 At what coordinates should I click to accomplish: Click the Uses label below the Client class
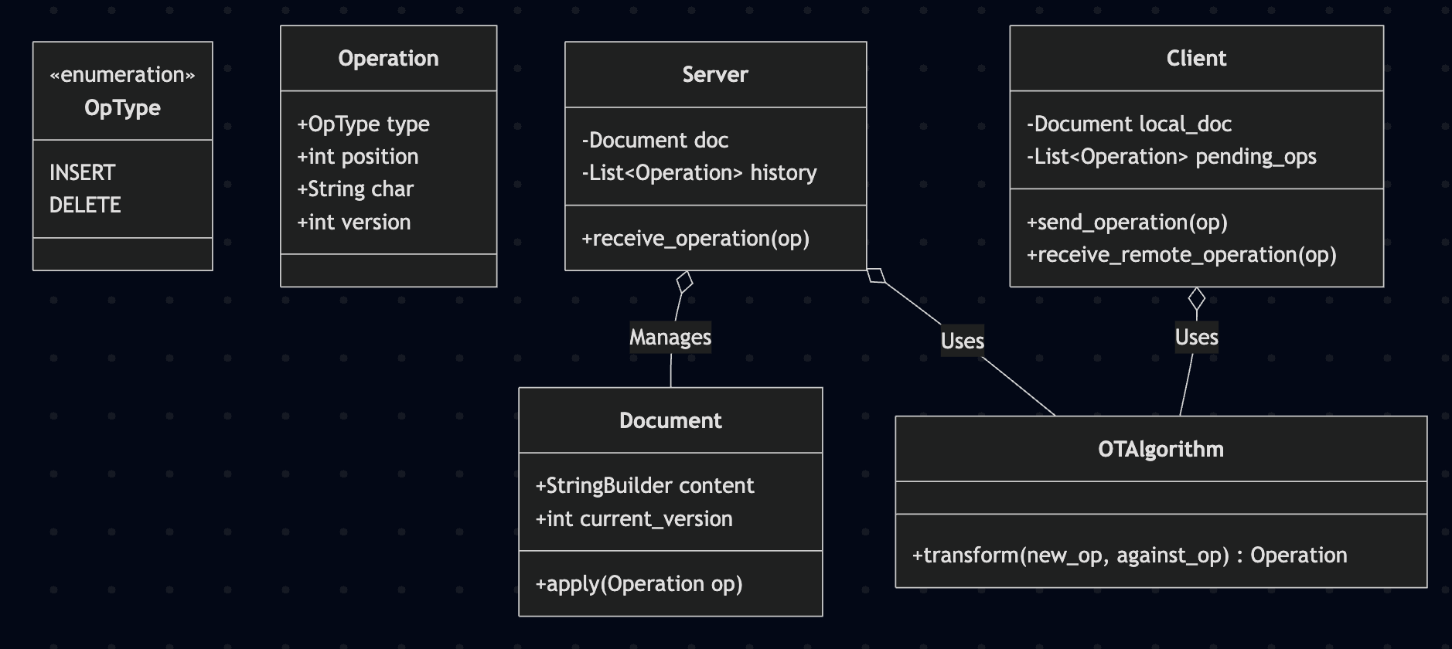[1196, 338]
